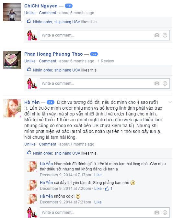The height and width of the screenshot is (218, 173).
Task: Attach photo under Phan Hoang Phuong Thao's review
Action: pyautogui.click(x=157, y=83)
